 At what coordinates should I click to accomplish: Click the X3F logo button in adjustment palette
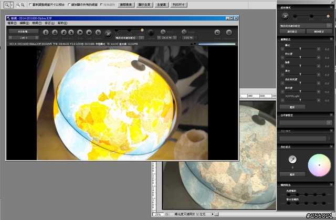click(x=286, y=16)
